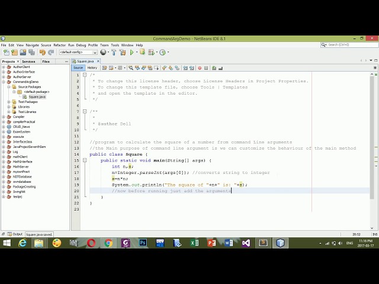Click the Build Project hammer icon
The width and height of the screenshot is (379, 284).
point(114,52)
